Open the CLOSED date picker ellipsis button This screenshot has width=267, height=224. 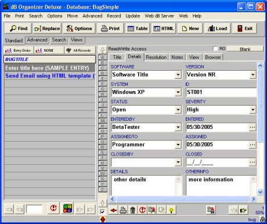tap(252, 162)
